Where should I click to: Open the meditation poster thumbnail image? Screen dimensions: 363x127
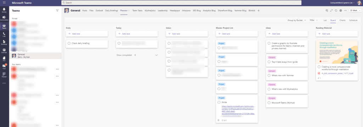click(337, 52)
